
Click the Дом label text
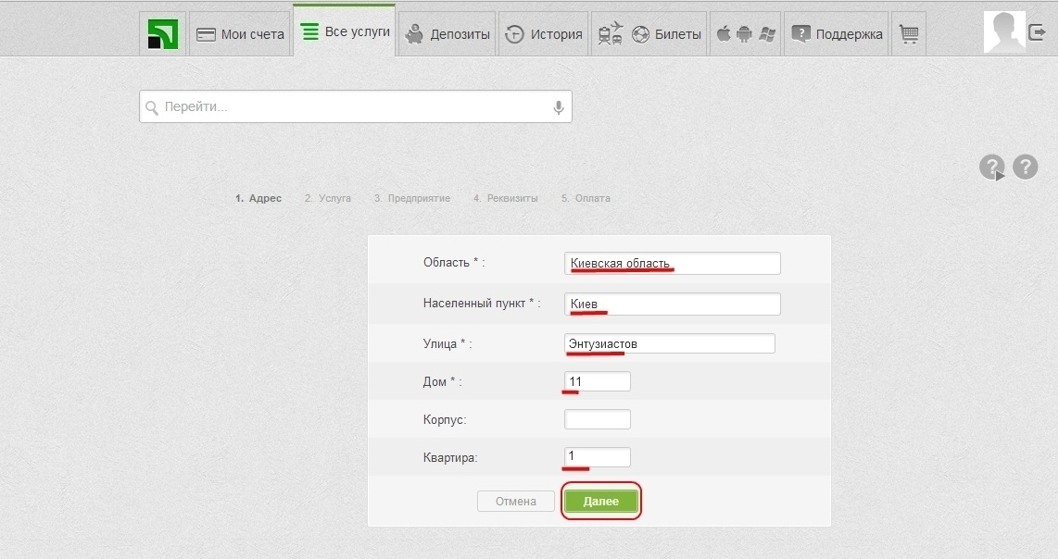pyautogui.click(x=442, y=381)
